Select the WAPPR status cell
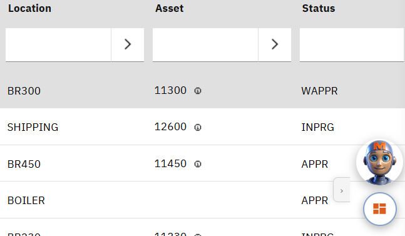The height and width of the screenshot is (236, 405). 319,91
